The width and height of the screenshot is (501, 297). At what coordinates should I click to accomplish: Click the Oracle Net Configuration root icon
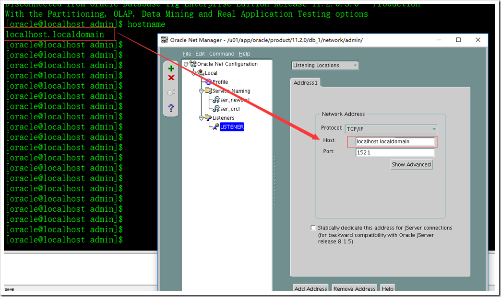tap(193, 64)
